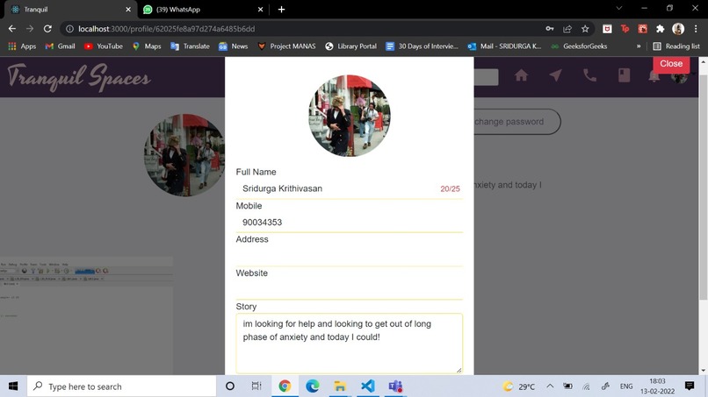Image resolution: width=708 pixels, height=397 pixels.
Task: Open the Maps bookmark
Action: point(147,46)
